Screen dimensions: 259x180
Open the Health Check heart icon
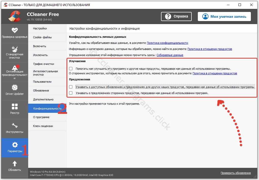tap(14, 30)
